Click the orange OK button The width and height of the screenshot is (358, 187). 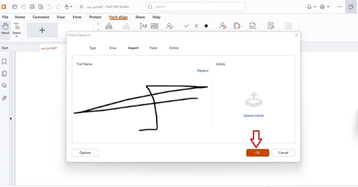[x=258, y=153]
